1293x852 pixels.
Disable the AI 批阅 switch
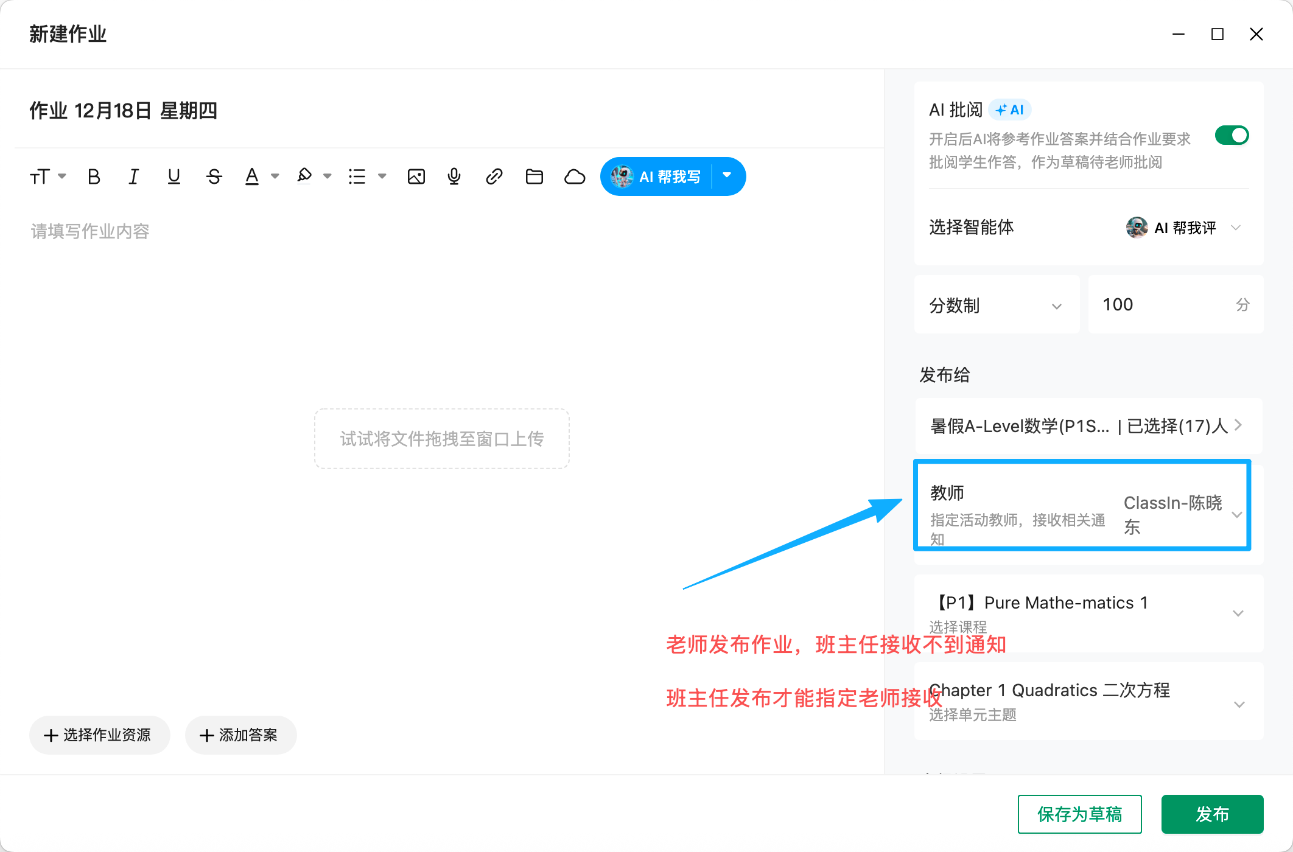pyautogui.click(x=1232, y=134)
